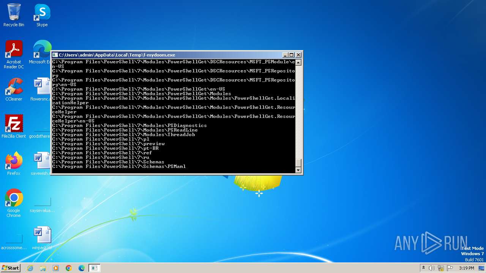Click the line ending in 7\preview
This screenshot has height=273, width=486.
(x=108, y=144)
